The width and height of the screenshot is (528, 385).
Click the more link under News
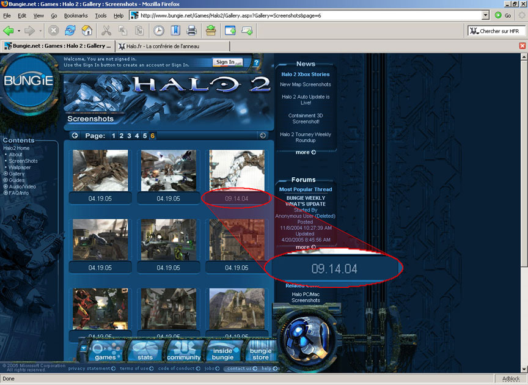[306, 152]
